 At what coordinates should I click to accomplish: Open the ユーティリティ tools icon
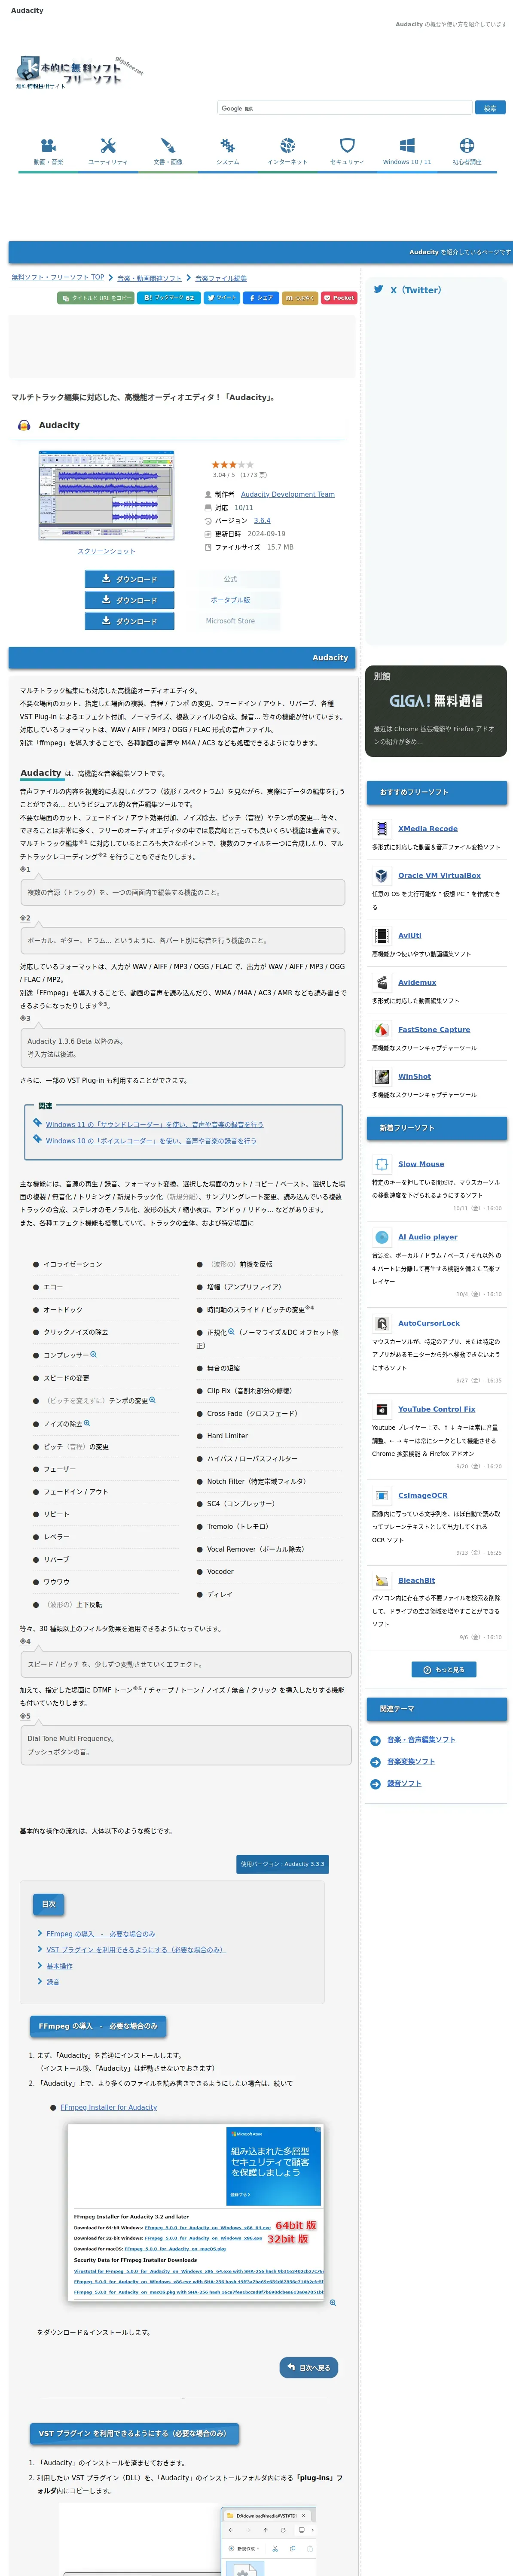[x=108, y=145]
